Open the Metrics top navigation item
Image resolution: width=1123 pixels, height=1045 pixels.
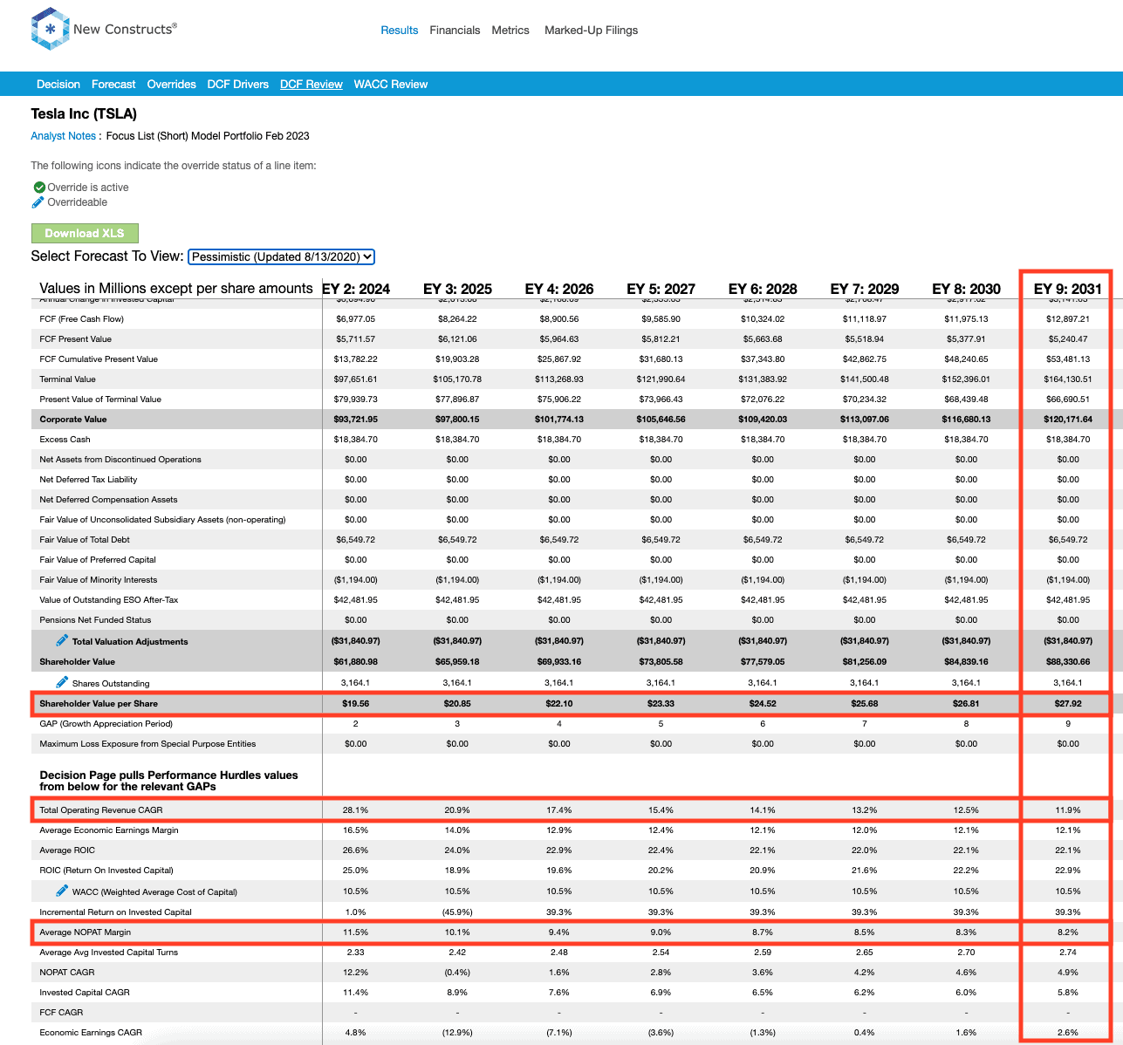click(510, 30)
